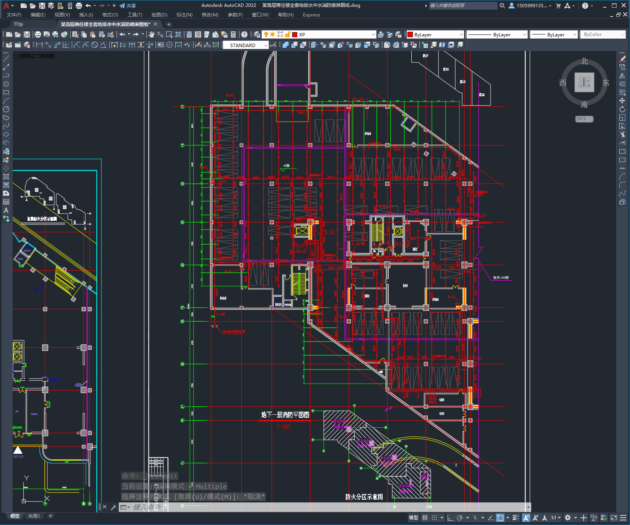Toggle drawing grid display in status bar

[x=425, y=518]
